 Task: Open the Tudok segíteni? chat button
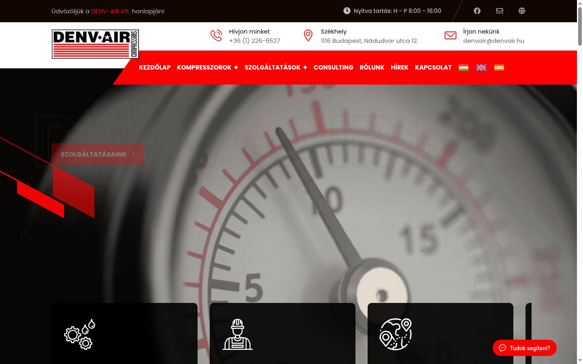pyautogui.click(x=525, y=348)
